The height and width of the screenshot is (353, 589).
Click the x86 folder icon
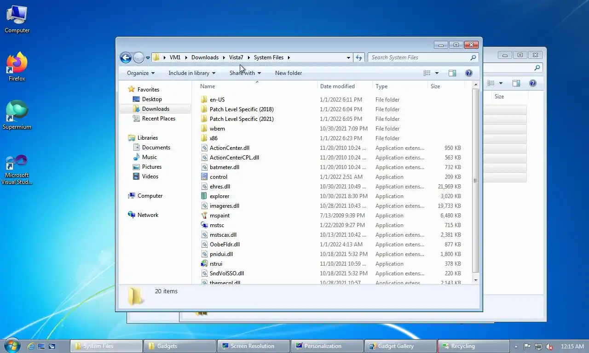[x=205, y=138]
